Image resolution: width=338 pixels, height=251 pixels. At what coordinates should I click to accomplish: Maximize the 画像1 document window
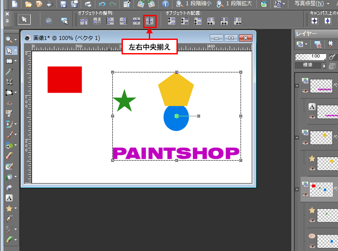pos(231,38)
